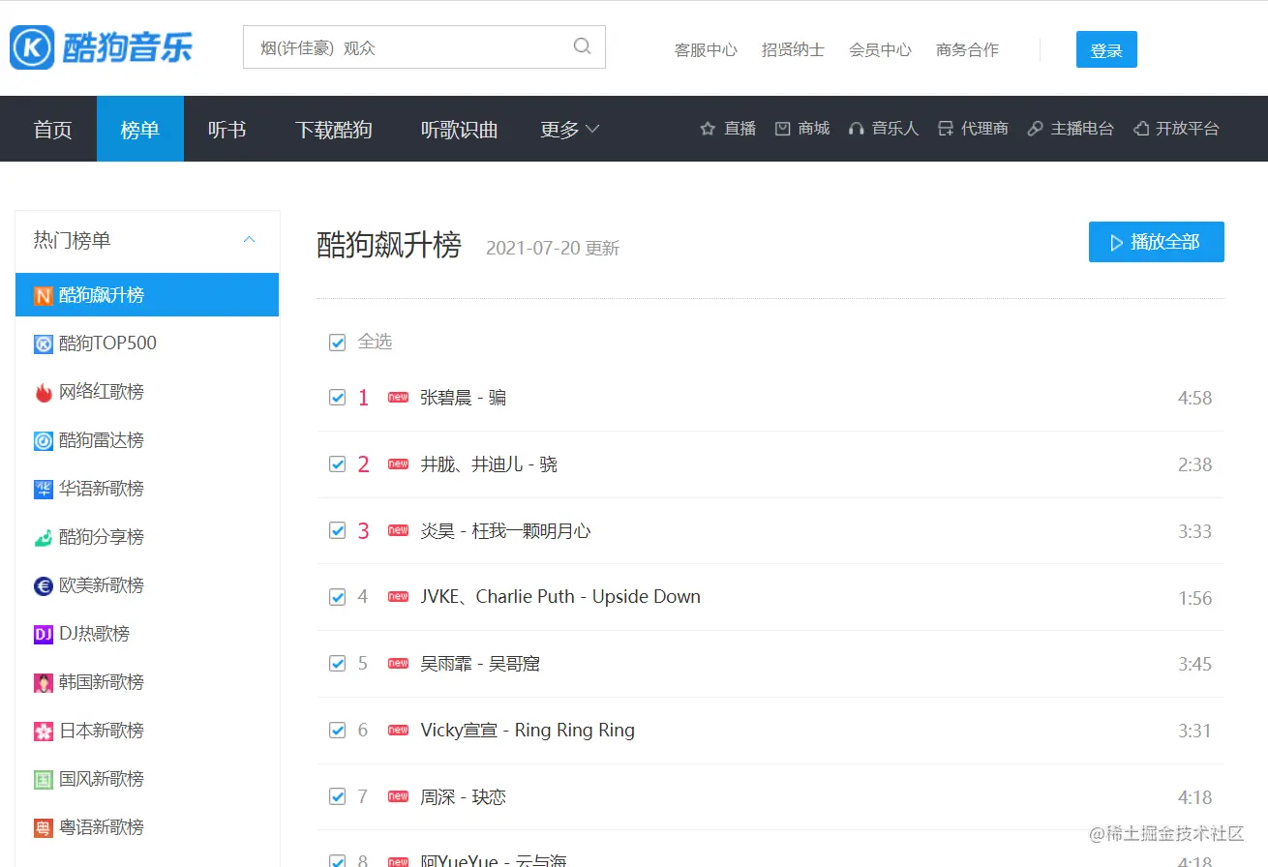Open the 会员中心 link
This screenshot has height=867, width=1268.
tap(880, 49)
